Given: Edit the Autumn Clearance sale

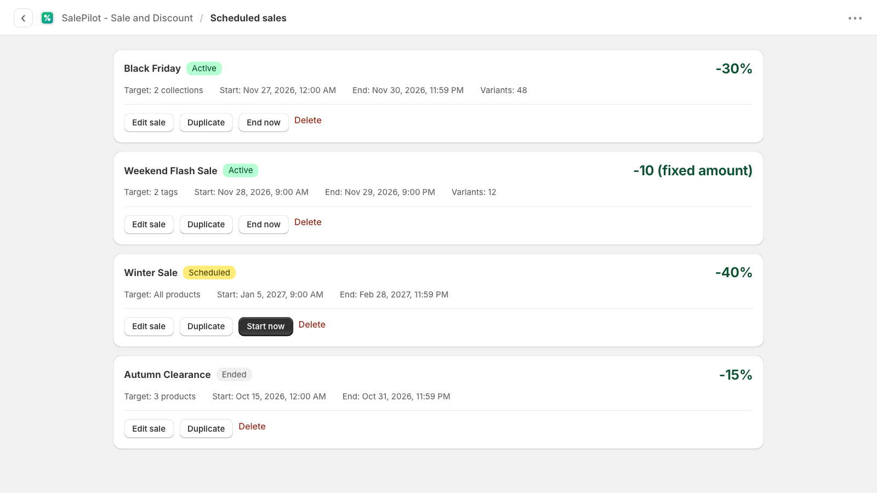Looking at the screenshot, I should click(x=149, y=429).
